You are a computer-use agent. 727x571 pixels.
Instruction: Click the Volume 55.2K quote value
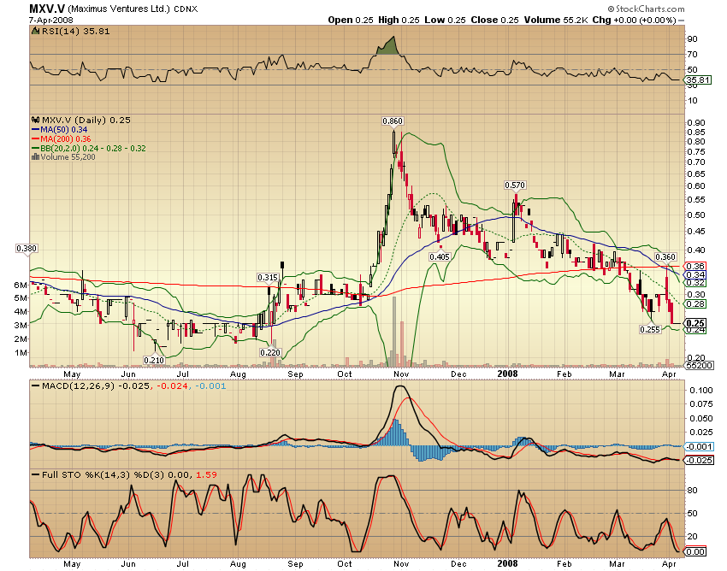click(556, 20)
